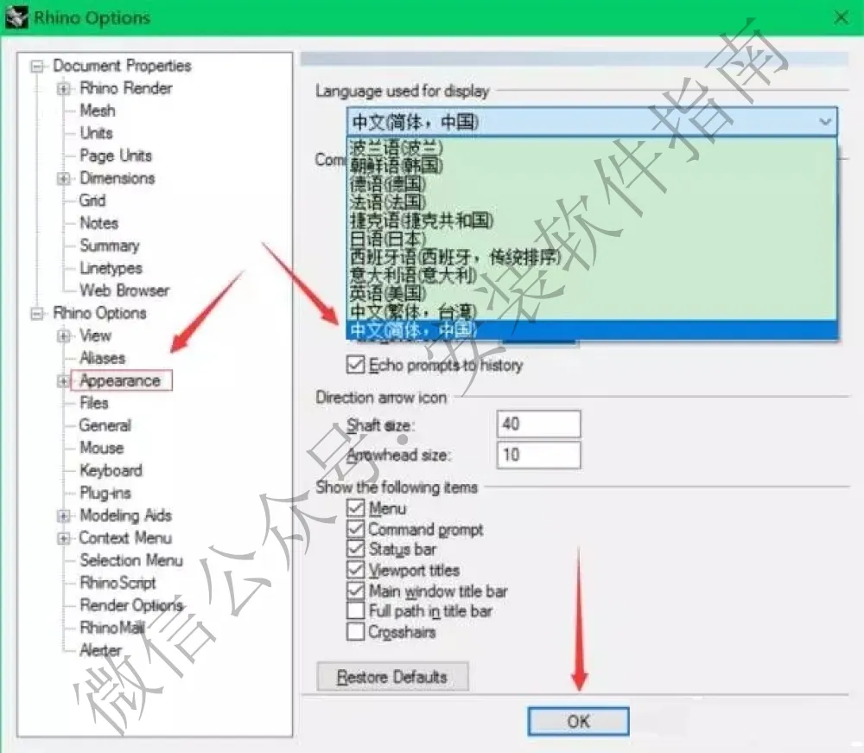Select Dimensions tree item
The width and height of the screenshot is (864, 753).
(118, 179)
